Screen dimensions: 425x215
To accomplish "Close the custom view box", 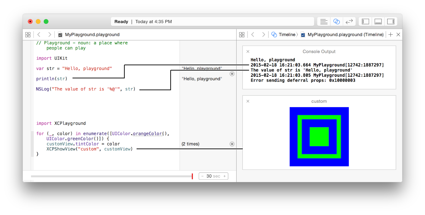I will [248, 101].
